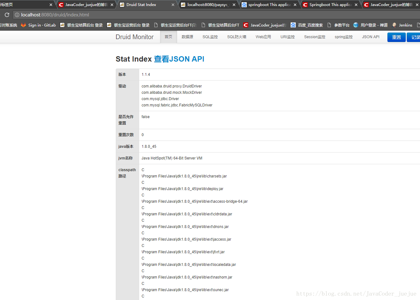Click the access-bridge-64.jar classpath entry
This screenshot has height=300, width=420.
point(195,201)
